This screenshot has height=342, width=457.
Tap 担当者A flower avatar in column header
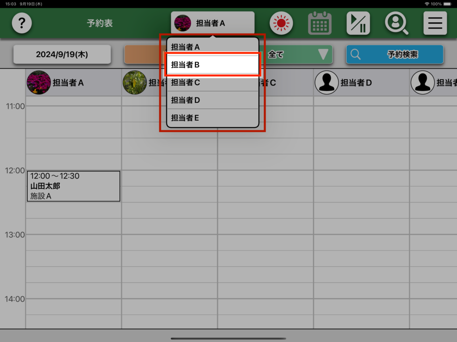(x=38, y=82)
